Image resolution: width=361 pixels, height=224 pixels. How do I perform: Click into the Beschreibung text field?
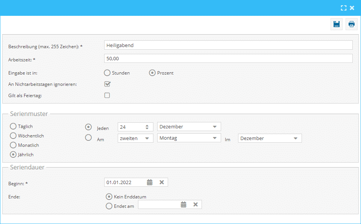(x=228, y=45)
